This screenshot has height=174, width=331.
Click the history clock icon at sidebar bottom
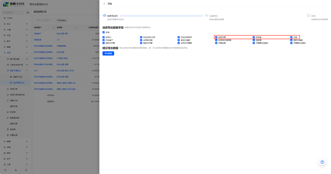(5, 170)
